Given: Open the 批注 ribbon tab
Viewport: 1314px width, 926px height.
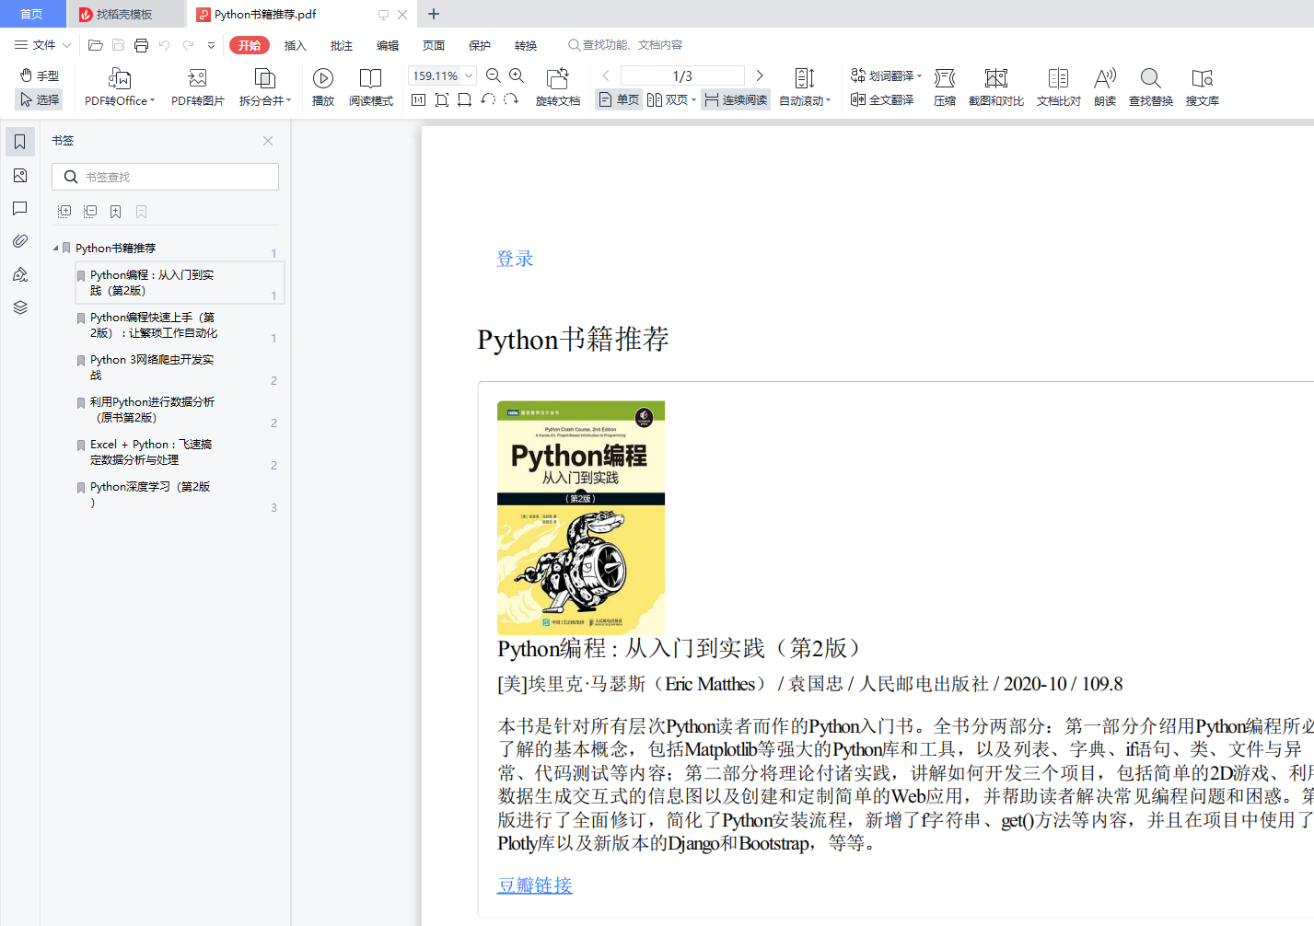Looking at the screenshot, I should coord(342,45).
